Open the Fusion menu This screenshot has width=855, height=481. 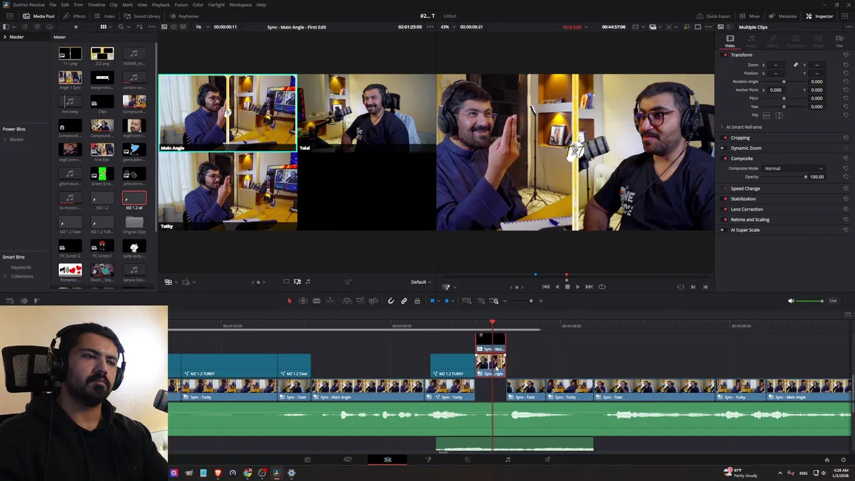pyautogui.click(x=181, y=5)
